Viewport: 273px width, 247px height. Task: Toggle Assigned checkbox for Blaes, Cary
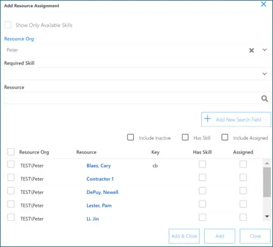click(243, 164)
